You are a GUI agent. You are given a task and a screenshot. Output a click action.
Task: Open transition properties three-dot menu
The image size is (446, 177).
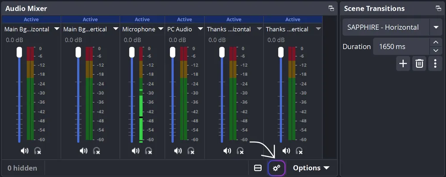(435, 63)
